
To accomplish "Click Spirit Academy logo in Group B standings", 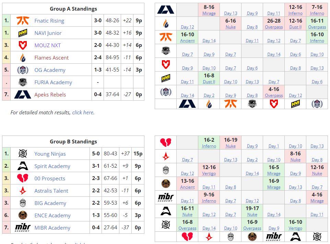I will 23,166.
